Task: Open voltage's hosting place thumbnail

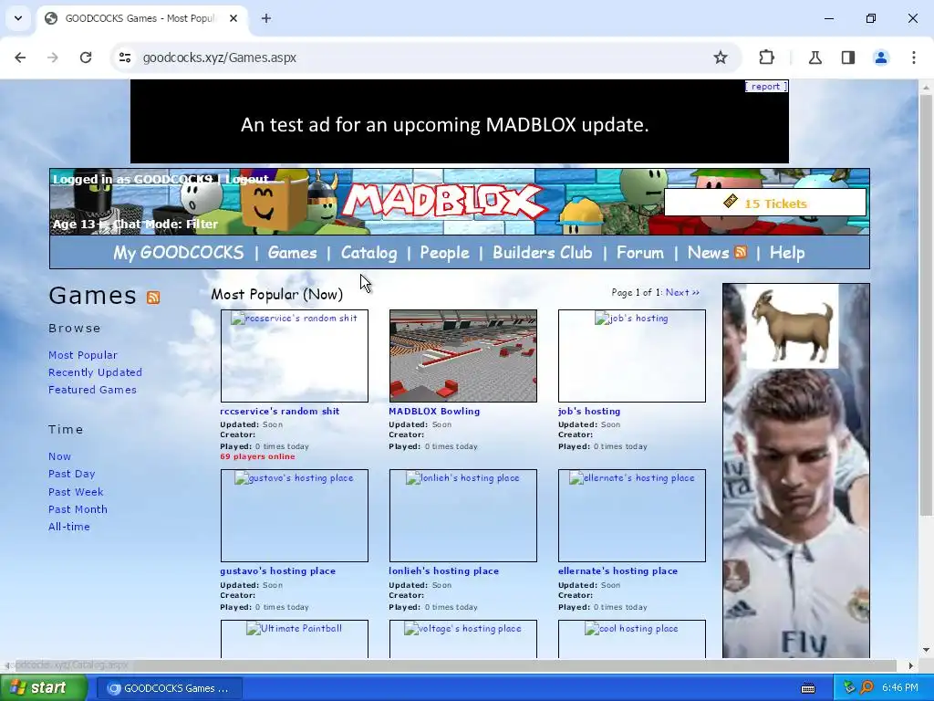Action: point(462,639)
